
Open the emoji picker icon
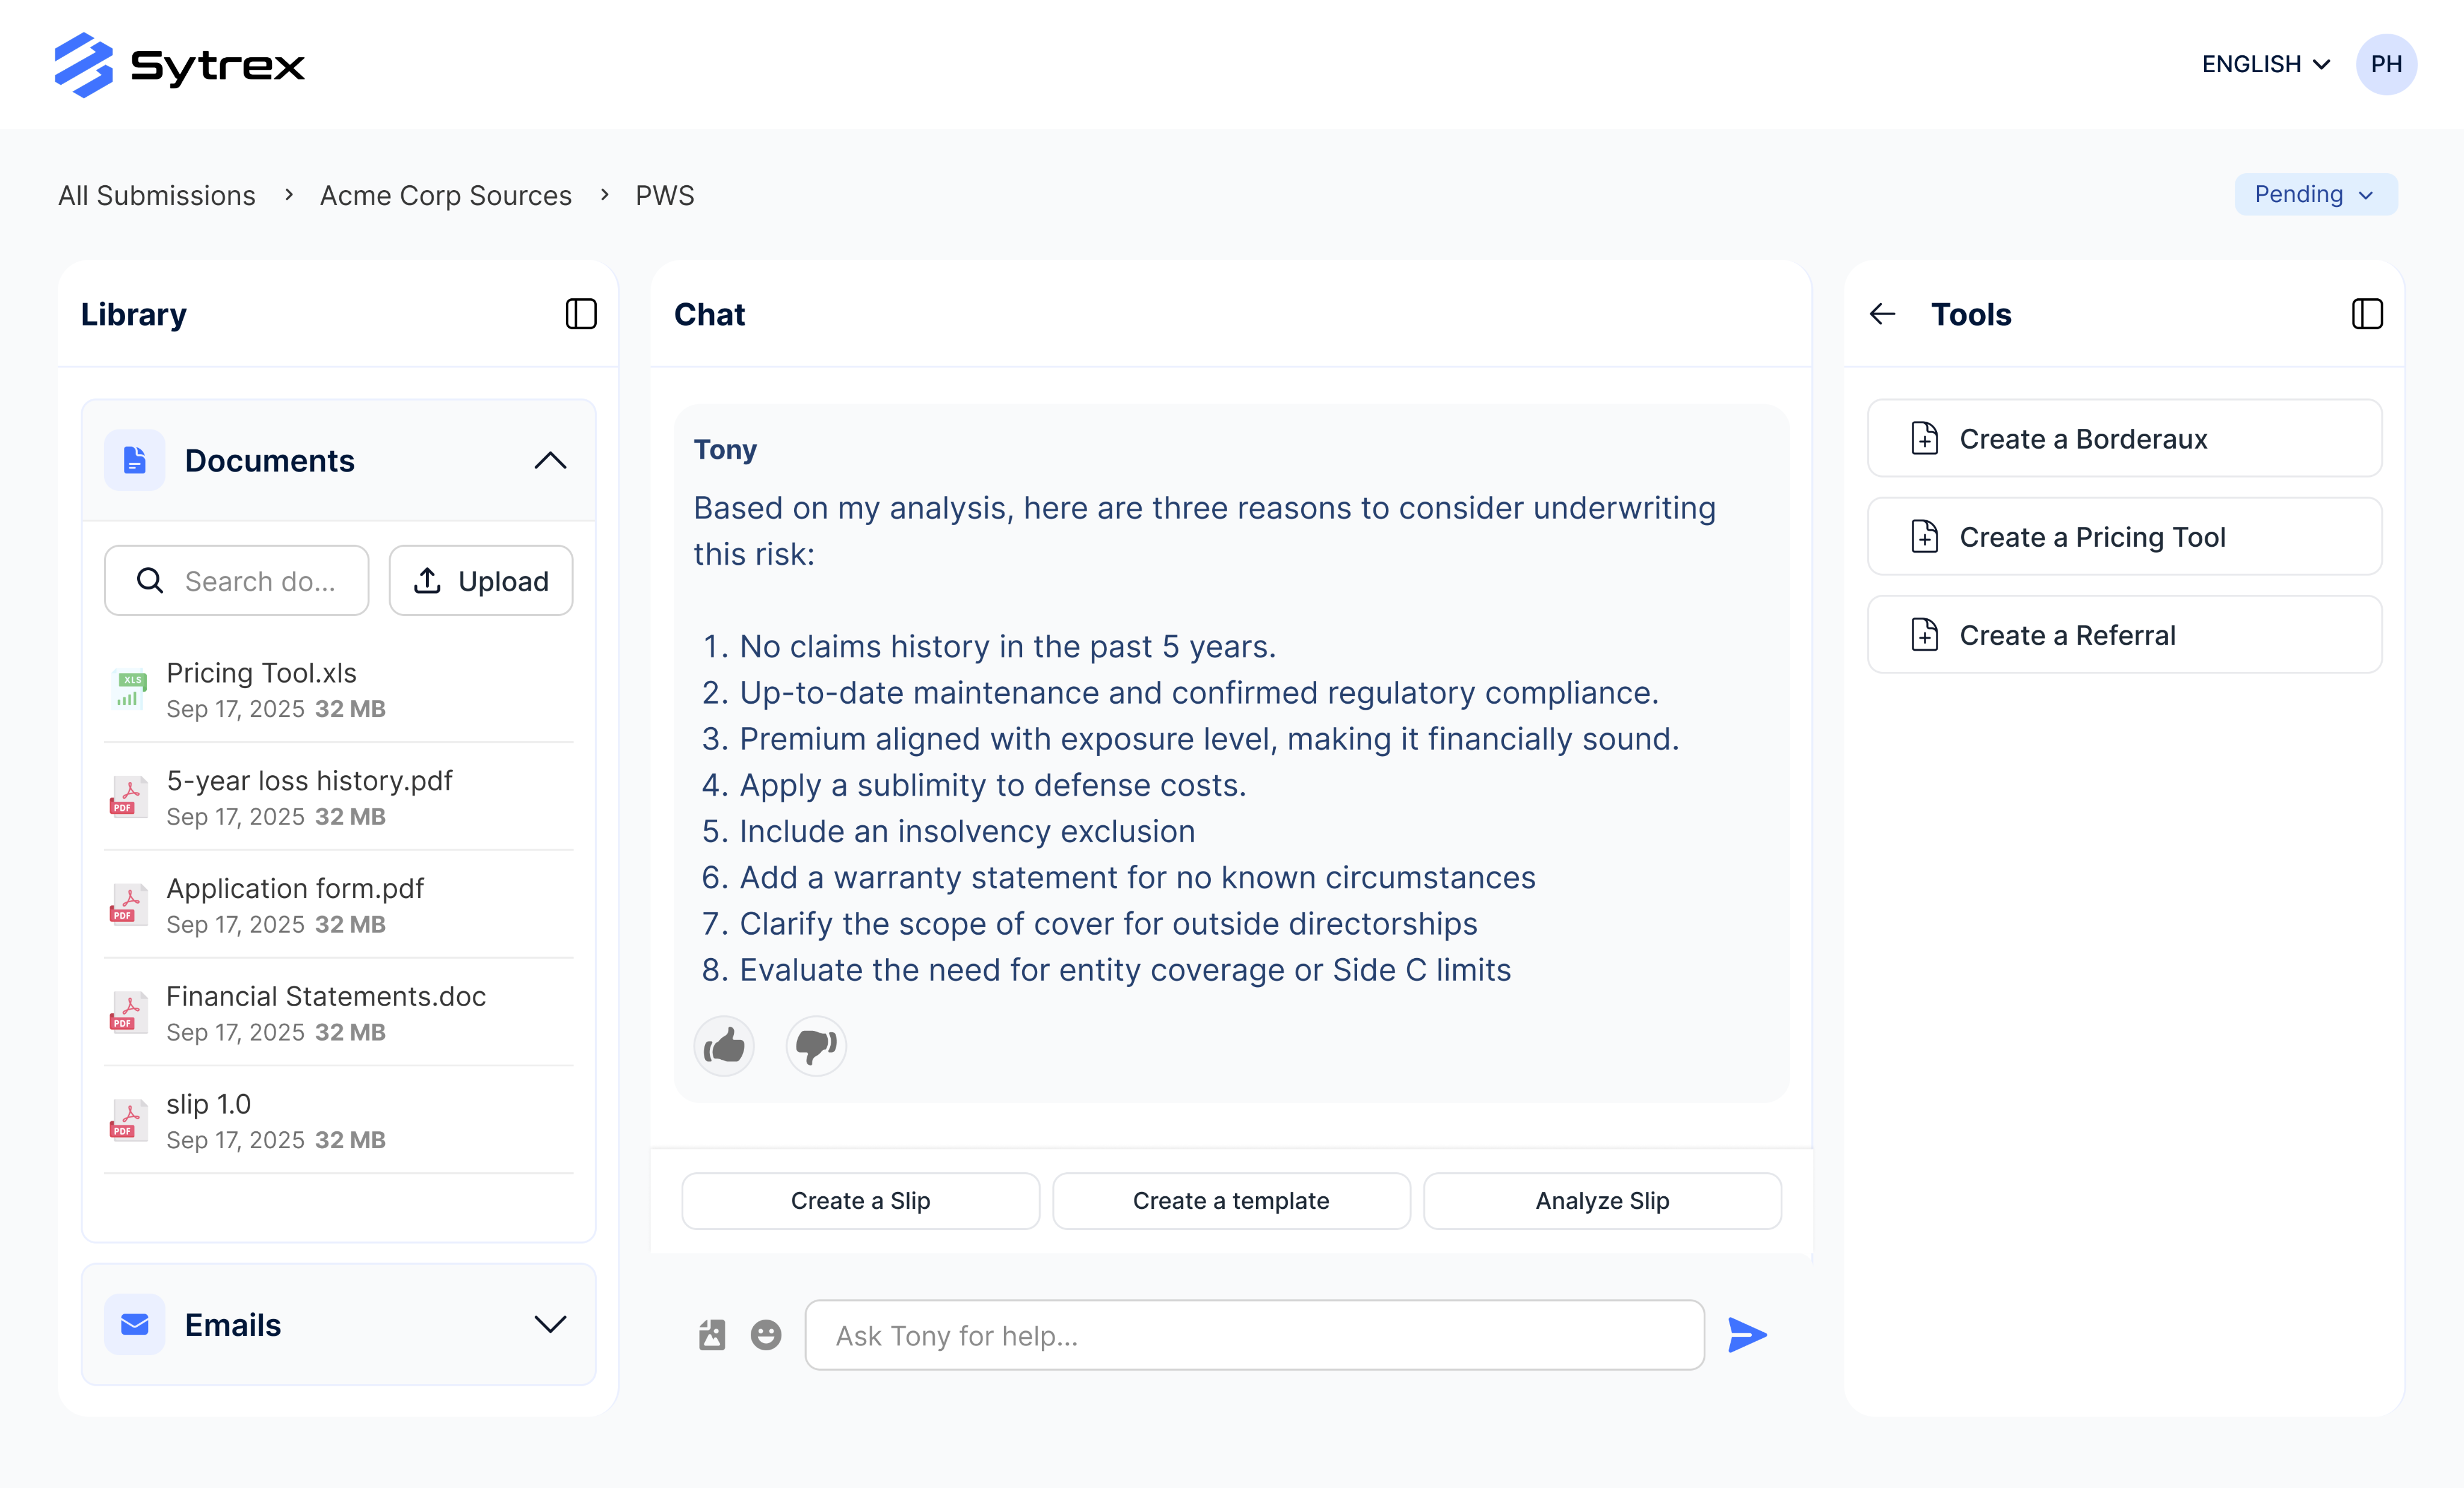tap(766, 1335)
